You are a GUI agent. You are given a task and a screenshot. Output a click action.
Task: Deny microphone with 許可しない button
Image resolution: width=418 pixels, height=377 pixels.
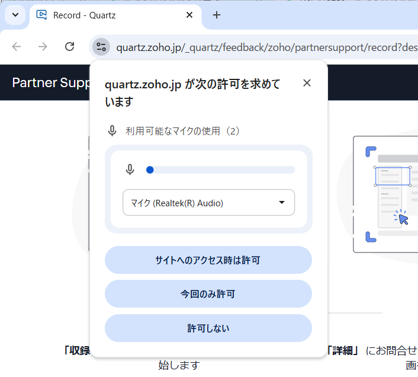coord(208,328)
